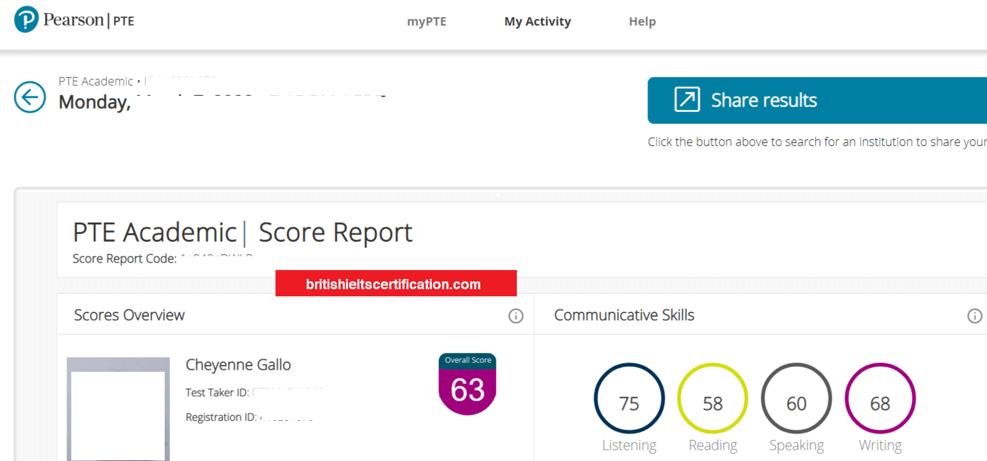This screenshot has height=461, width=987.
Task: Click the share arrow icon
Action: pyautogui.click(x=687, y=99)
